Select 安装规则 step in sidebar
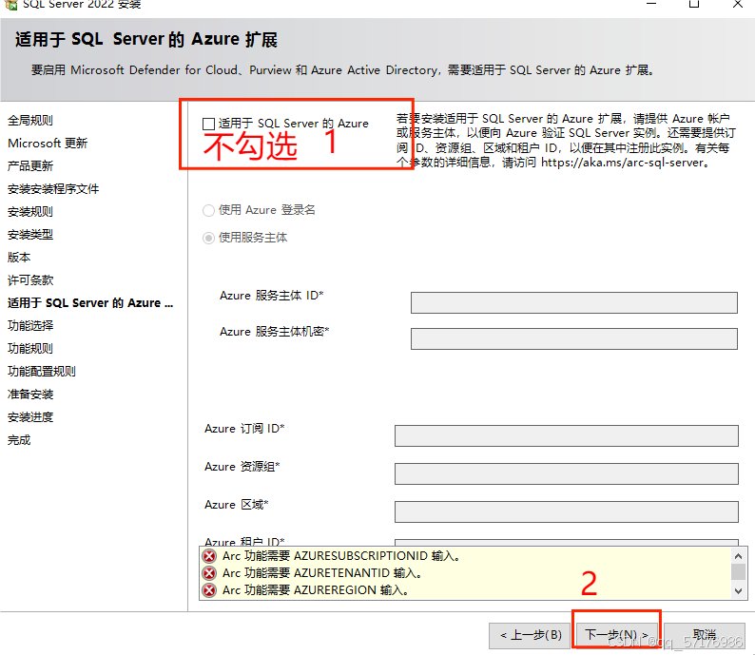The width and height of the screenshot is (755, 655). 30,212
